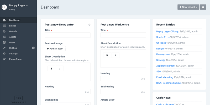Click the Users group icon
The width and height of the screenshot is (210, 105).
pyautogui.click(x=4, y=42)
